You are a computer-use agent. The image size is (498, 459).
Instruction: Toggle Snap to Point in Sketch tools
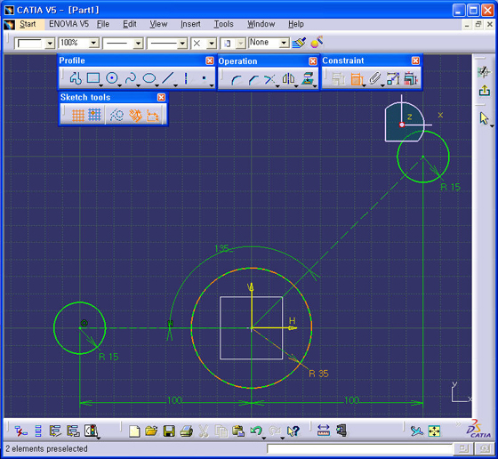(94, 115)
